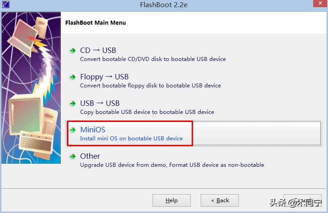Click the FlashBoot app icon in title bar
The height and width of the screenshot is (213, 328).
pos(6,4)
